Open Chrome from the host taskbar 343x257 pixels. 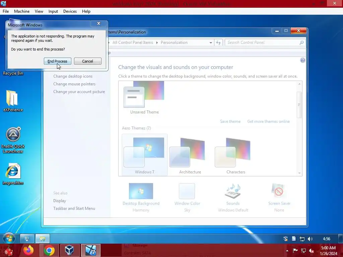pyautogui.click(x=49, y=250)
